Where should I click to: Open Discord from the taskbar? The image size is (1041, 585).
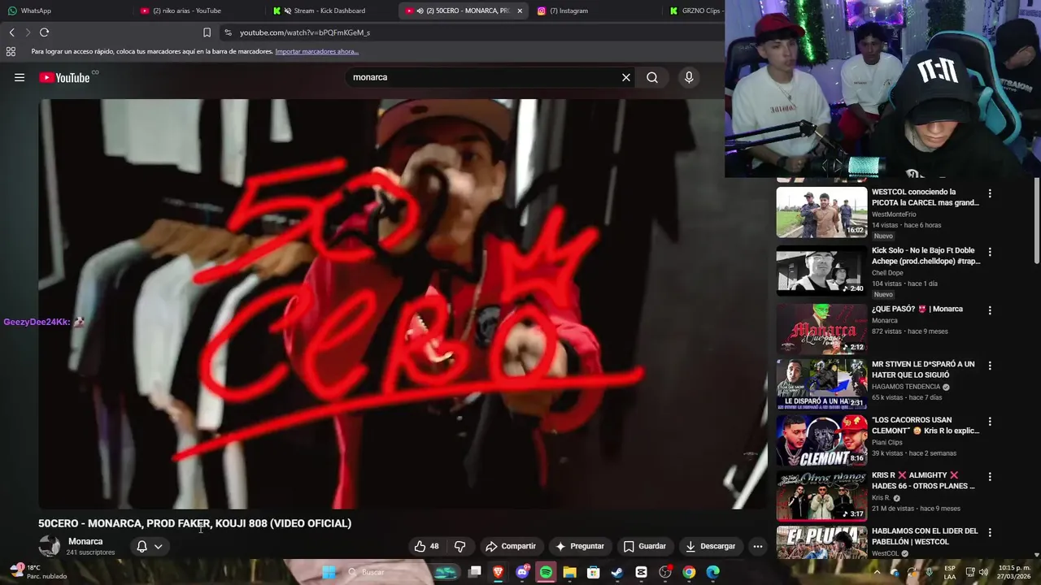522,572
